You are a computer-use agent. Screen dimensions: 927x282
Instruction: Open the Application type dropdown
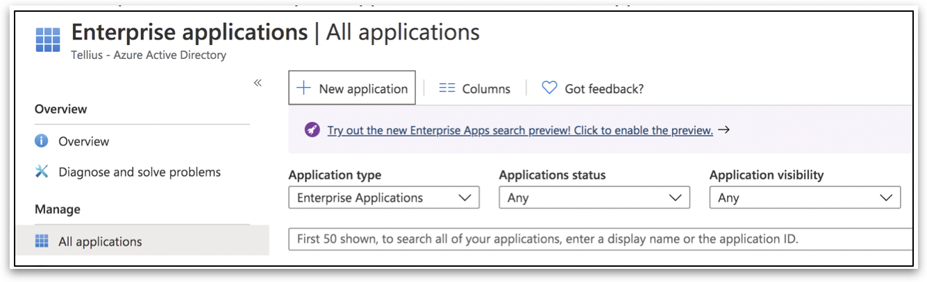click(x=383, y=197)
